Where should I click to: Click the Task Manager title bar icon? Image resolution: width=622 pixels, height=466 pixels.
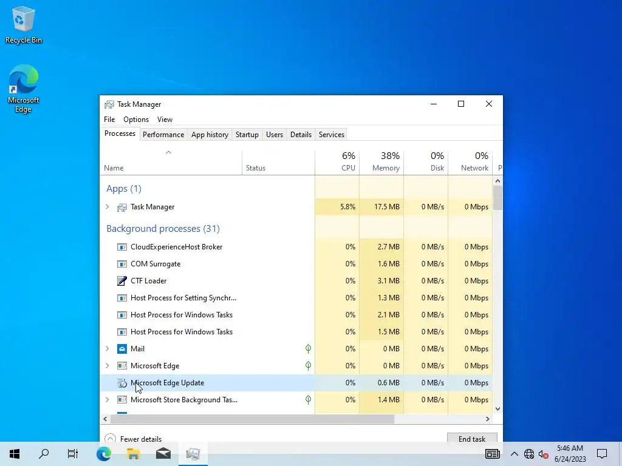coord(109,104)
